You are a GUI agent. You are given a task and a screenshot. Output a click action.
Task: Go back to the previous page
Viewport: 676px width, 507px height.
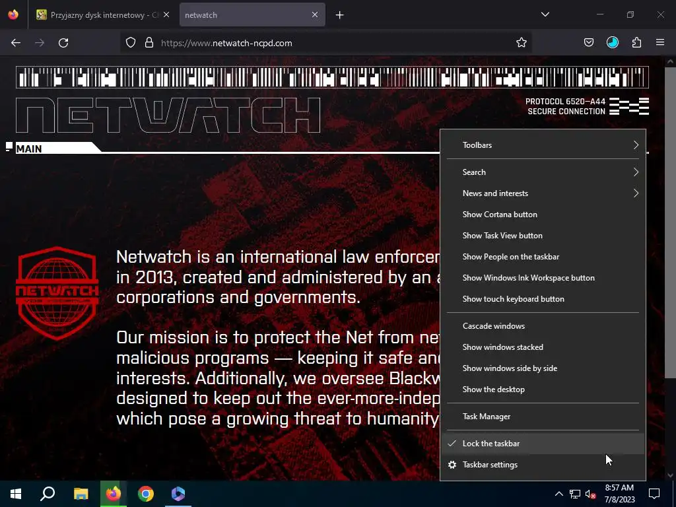[16, 43]
